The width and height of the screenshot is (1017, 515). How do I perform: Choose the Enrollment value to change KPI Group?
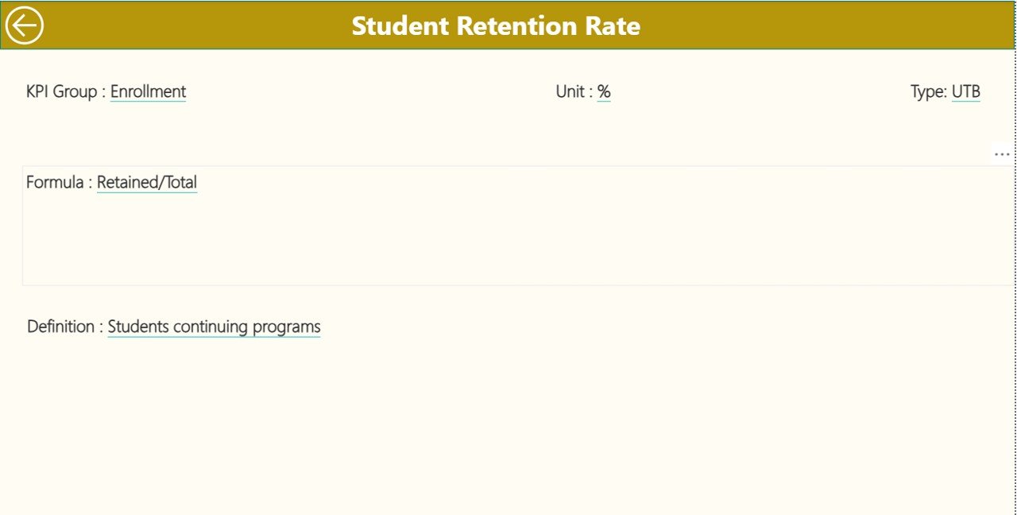tap(149, 91)
